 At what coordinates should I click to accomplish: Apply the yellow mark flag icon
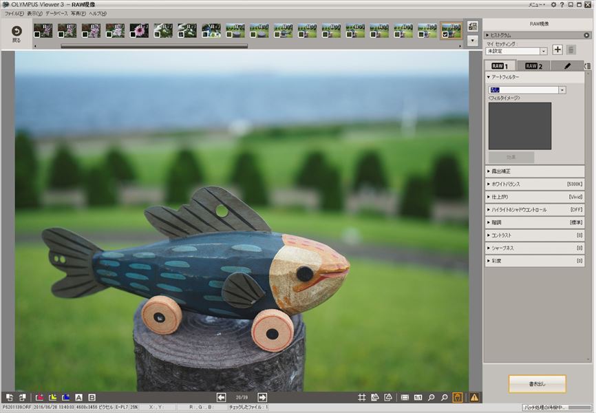click(x=52, y=397)
